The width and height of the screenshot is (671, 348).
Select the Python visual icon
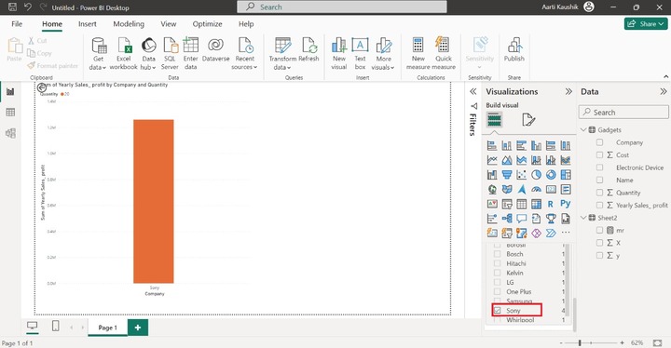click(x=566, y=204)
